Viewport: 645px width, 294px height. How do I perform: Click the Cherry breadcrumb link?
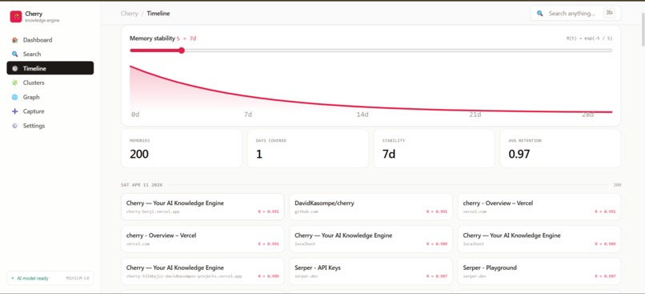click(129, 13)
